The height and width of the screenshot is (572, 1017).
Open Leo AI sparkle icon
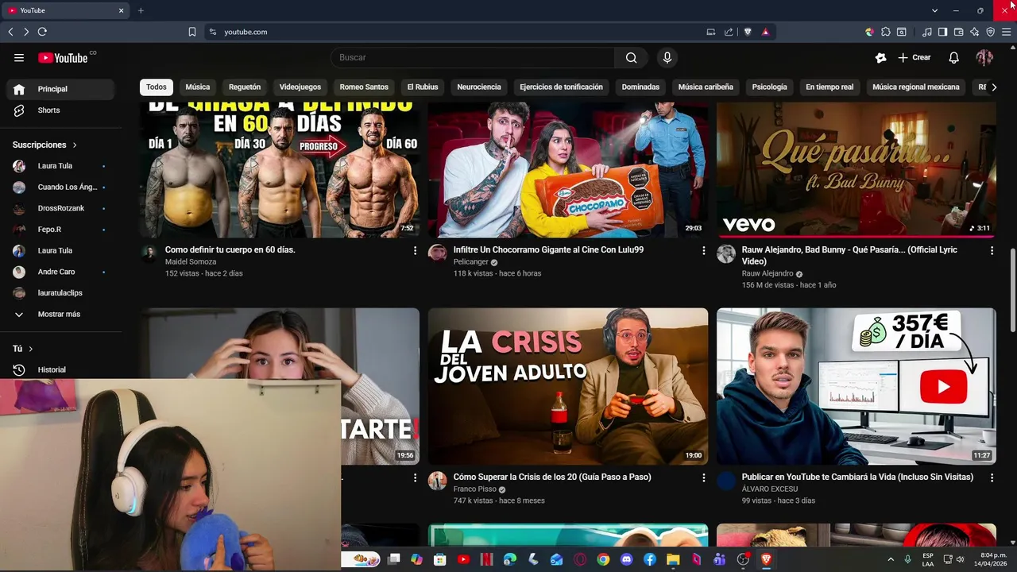(974, 32)
